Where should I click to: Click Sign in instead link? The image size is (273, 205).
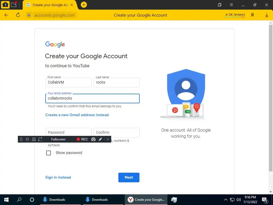[x=58, y=177]
